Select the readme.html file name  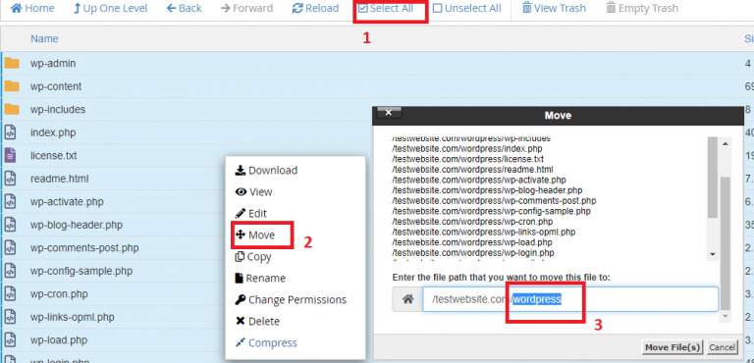coord(59,179)
